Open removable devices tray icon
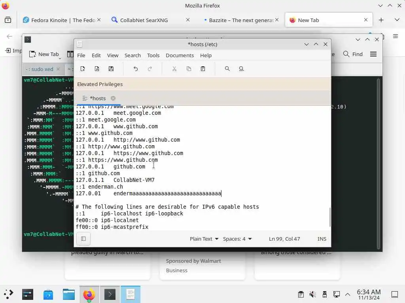The height and width of the screenshot is (303, 405). pos(325,294)
